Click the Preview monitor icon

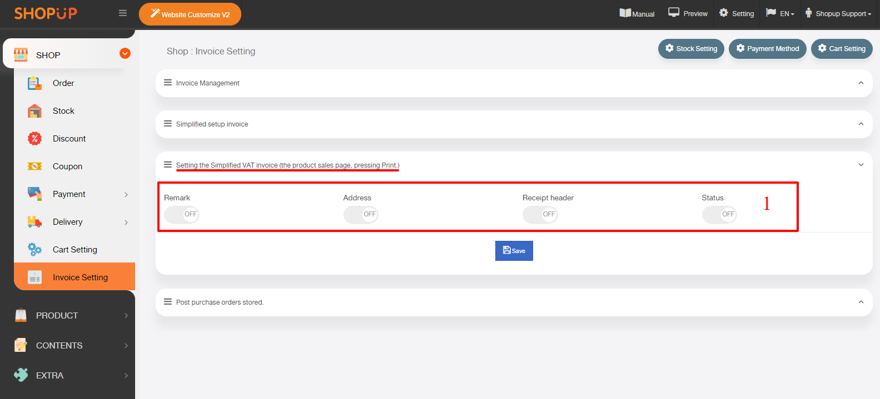[674, 12]
